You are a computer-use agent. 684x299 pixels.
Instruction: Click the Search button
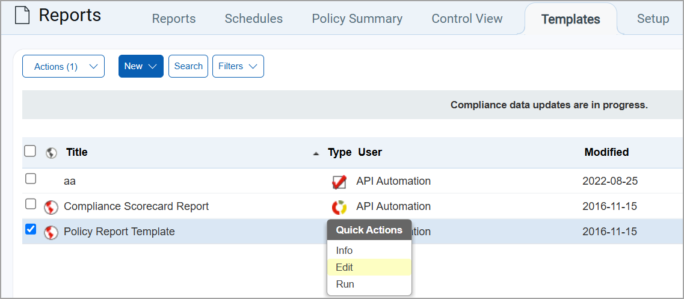(188, 66)
